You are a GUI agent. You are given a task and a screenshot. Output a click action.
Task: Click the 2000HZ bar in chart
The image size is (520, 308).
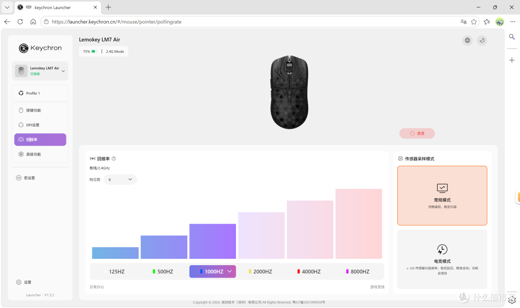tap(261, 235)
